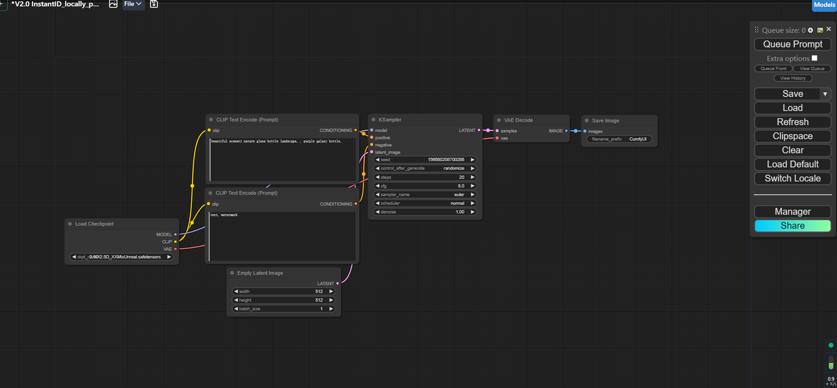The height and width of the screenshot is (388, 837).
Task: Open the control_after_generate randomize selector
Action: click(x=425, y=168)
